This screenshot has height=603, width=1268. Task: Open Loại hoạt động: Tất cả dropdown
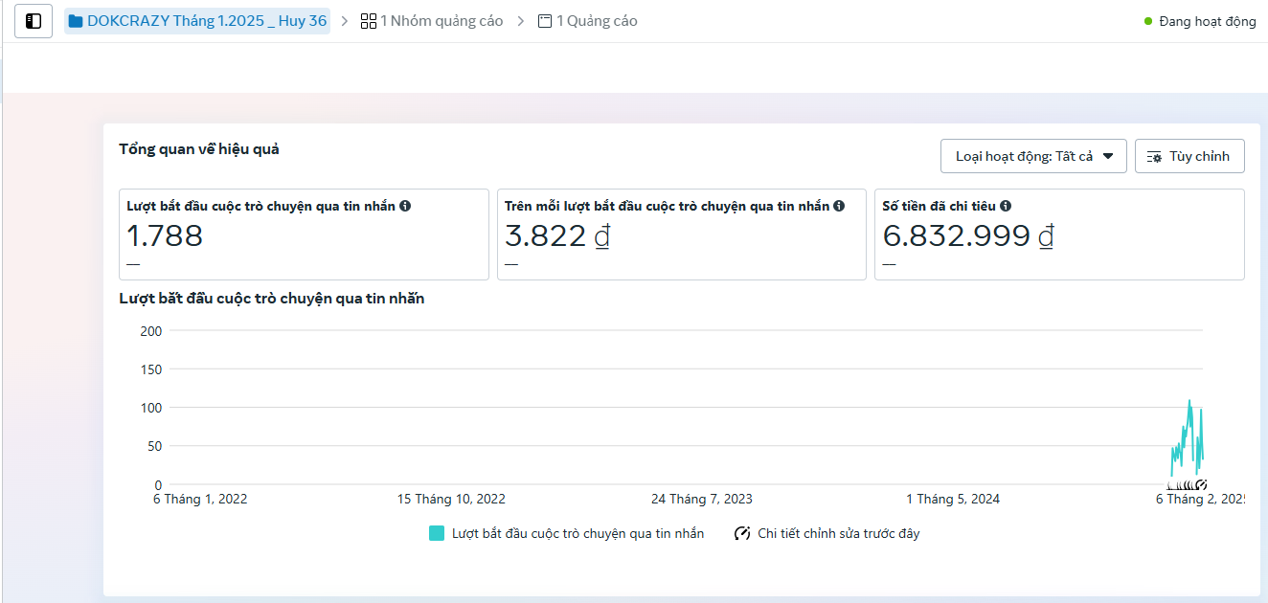[x=1034, y=156]
